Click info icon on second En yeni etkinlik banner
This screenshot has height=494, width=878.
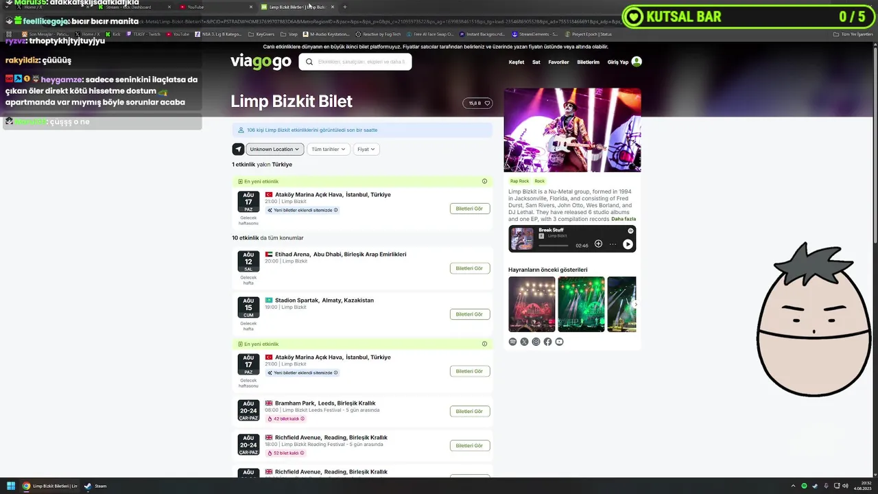click(x=484, y=344)
